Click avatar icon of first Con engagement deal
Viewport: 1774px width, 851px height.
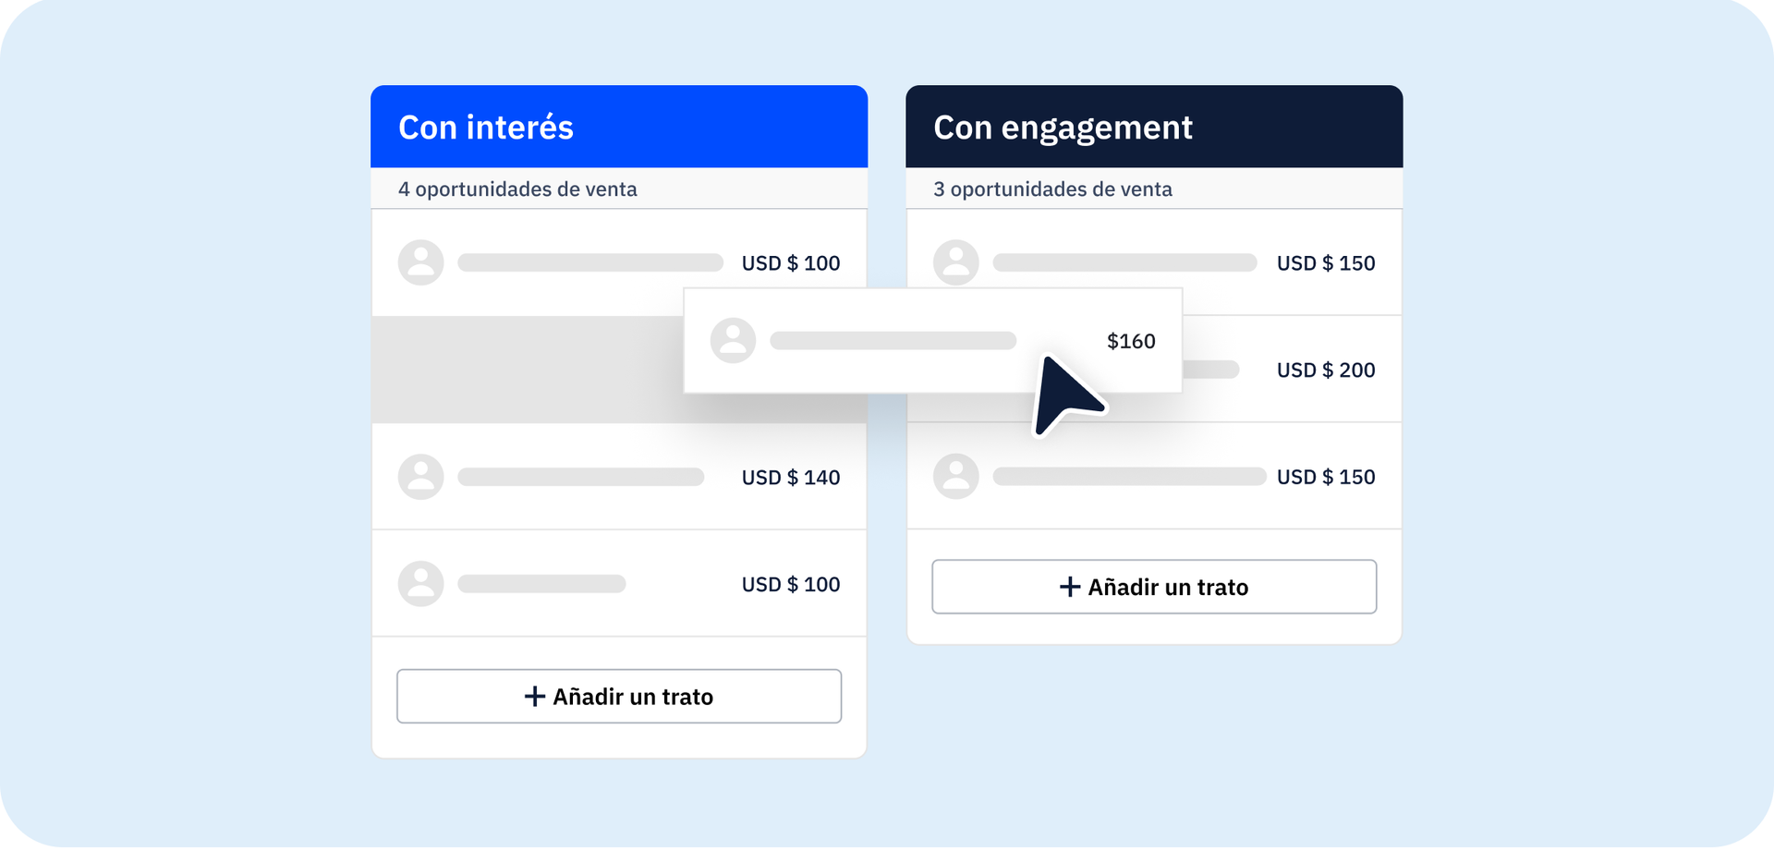[955, 263]
